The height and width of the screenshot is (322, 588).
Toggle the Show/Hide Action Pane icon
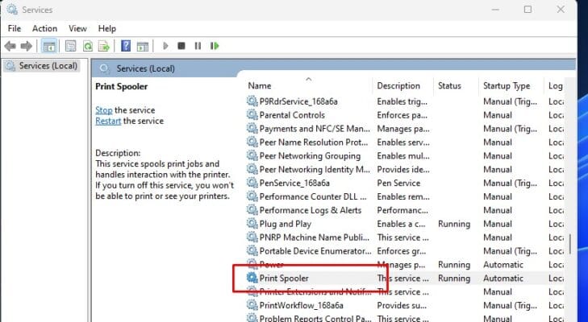pos(143,46)
